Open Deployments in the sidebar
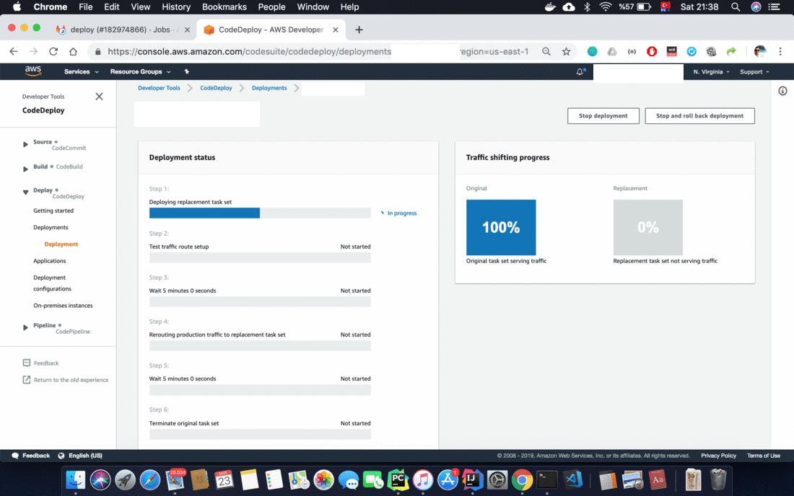This screenshot has width=794, height=496. (51, 228)
